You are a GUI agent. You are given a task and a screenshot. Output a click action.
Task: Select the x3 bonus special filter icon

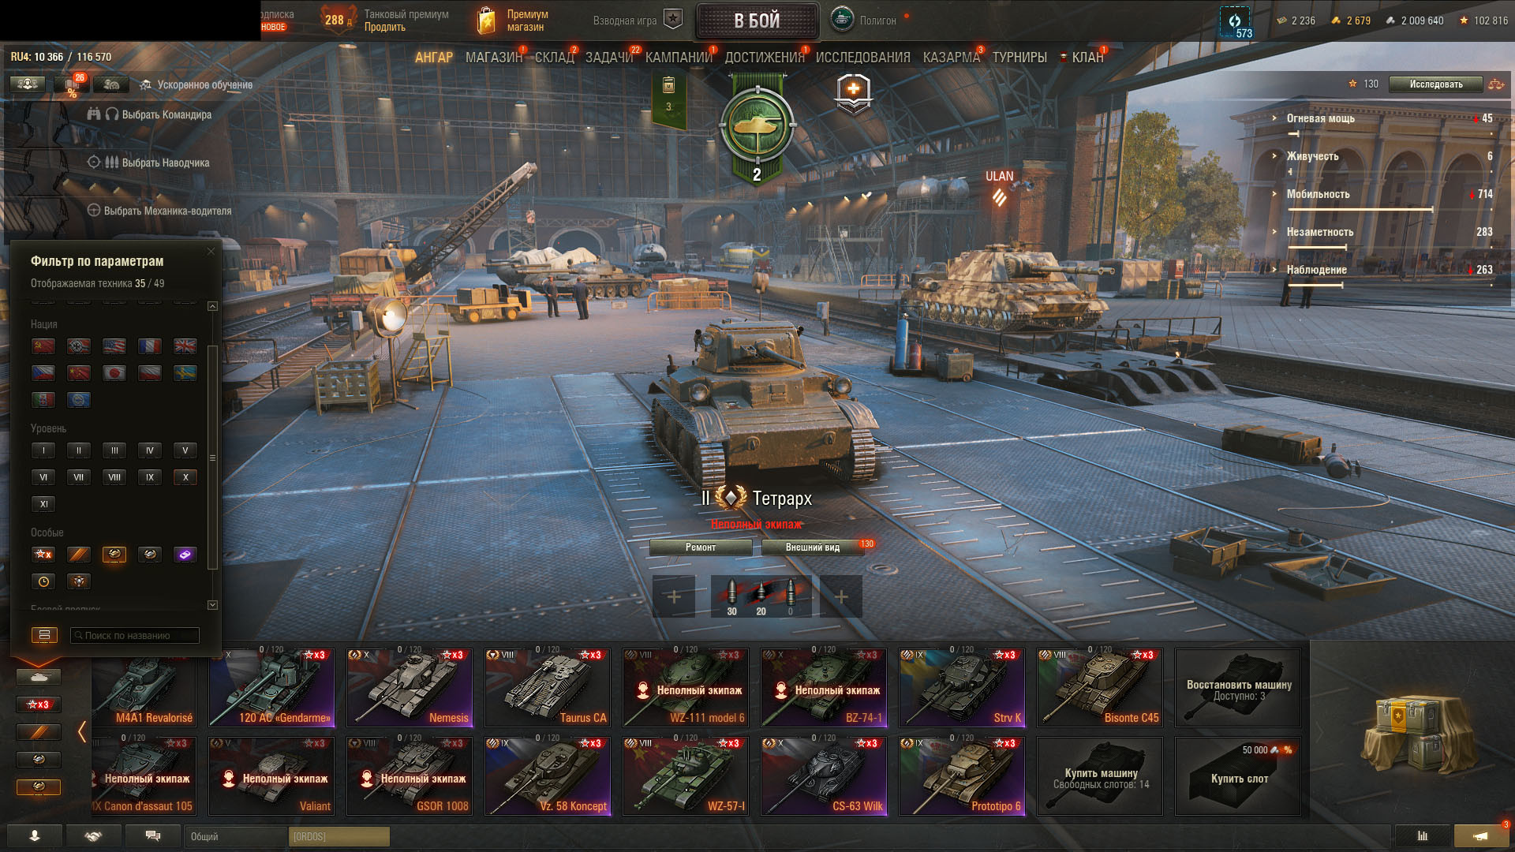(x=43, y=555)
